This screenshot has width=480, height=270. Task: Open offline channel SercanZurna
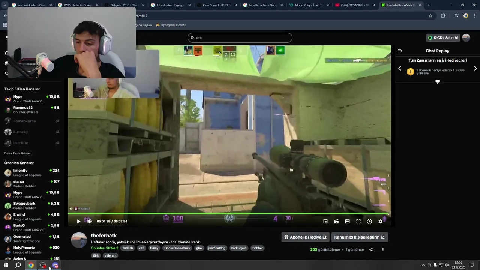click(32, 121)
